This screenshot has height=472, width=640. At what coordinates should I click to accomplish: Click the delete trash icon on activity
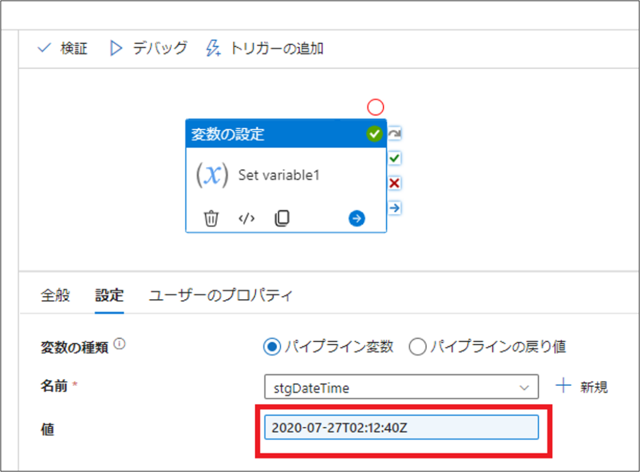pyautogui.click(x=211, y=219)
